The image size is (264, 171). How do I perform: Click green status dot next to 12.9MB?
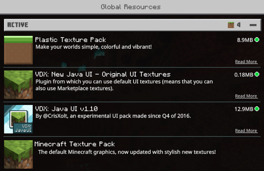click(257, 109)
